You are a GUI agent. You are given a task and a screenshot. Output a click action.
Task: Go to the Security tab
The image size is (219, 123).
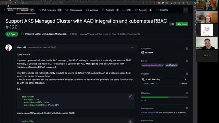tap(143, 10)
